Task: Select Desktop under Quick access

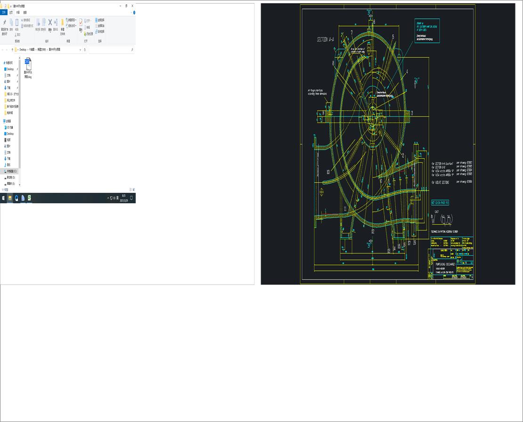Action: click(10, 69)
